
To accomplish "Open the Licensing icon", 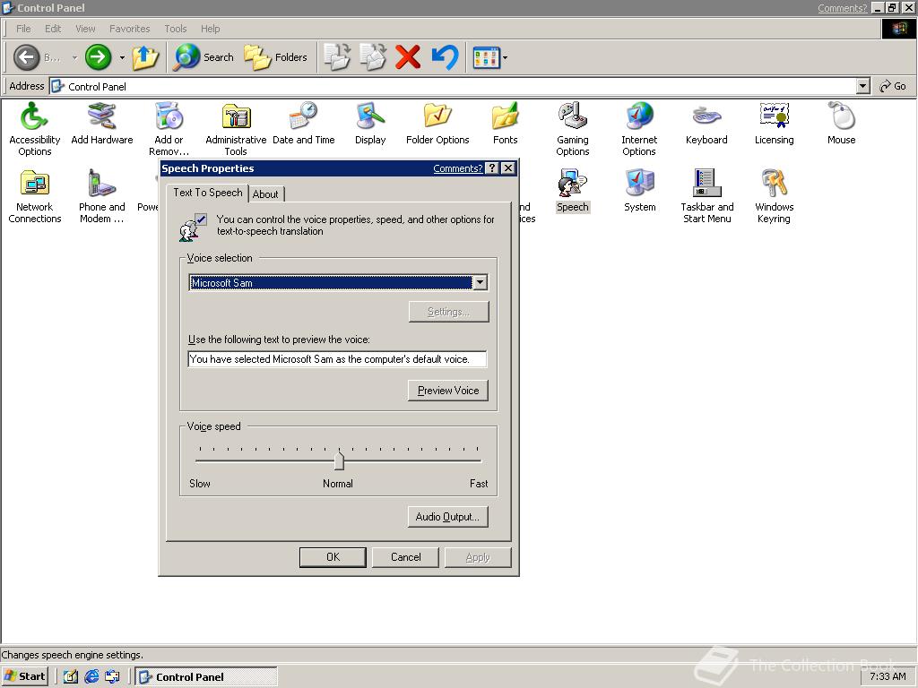I will click(x=774, y=124).
